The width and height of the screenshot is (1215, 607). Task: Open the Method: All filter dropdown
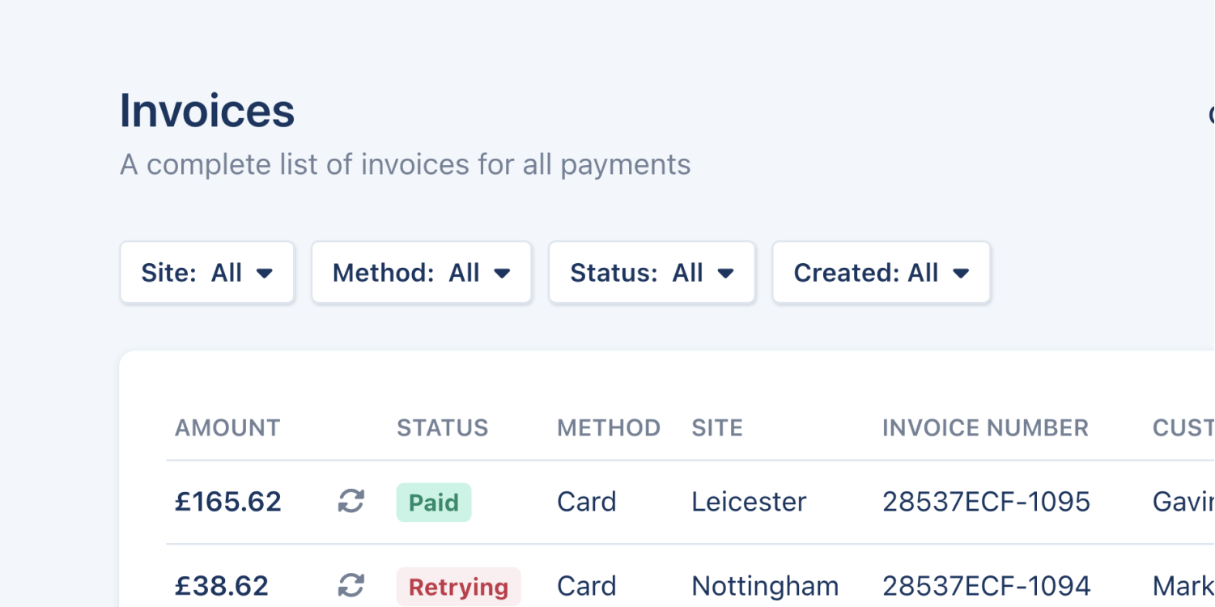click(x=421, y=273)
